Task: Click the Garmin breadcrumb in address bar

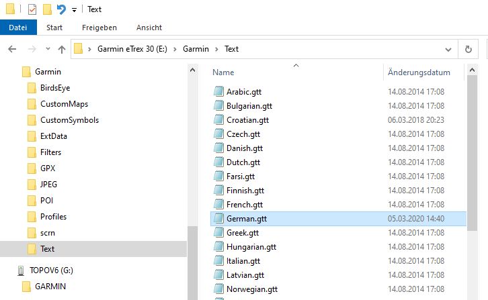Action: [x=196, y=49]
